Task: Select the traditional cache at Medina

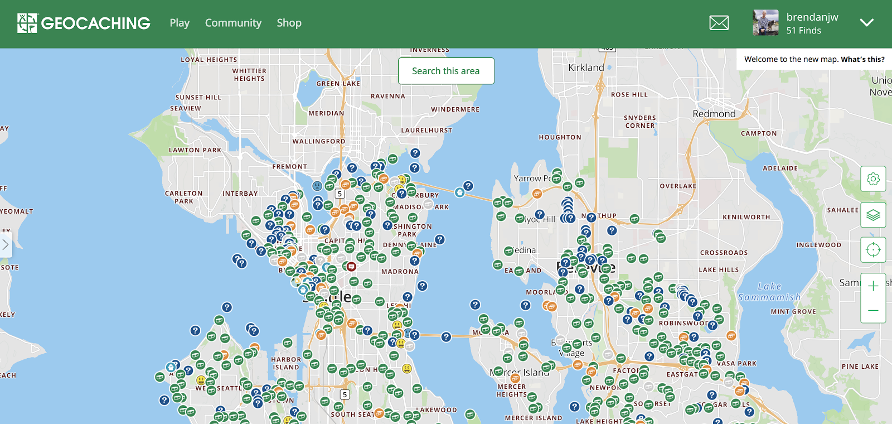Action: point(508,251)
